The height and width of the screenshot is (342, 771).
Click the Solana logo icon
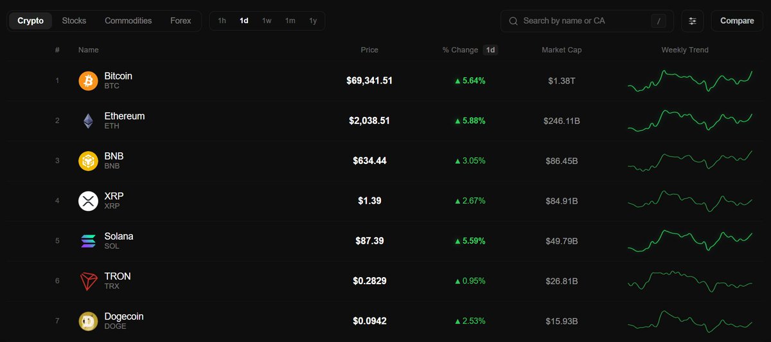click(x=88, y=241)
